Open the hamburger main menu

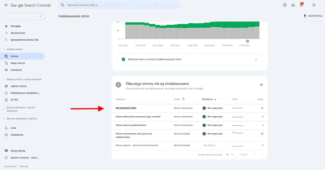pyautogui.click(x=6, y=5)
